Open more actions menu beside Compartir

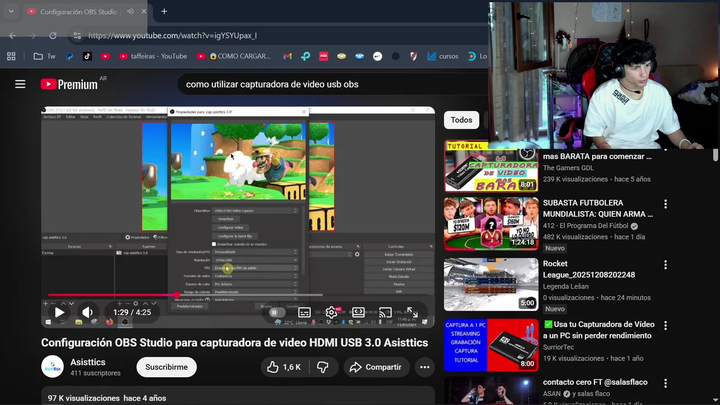coord(425,367)
